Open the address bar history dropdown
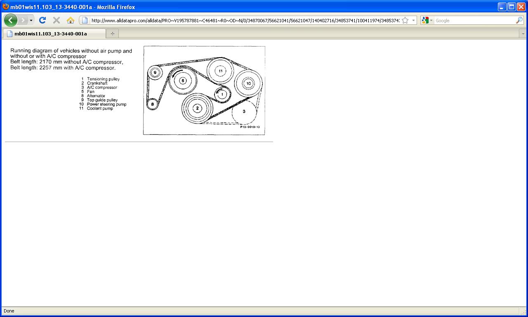Viewport: 528px width, 317px height. 413,21
